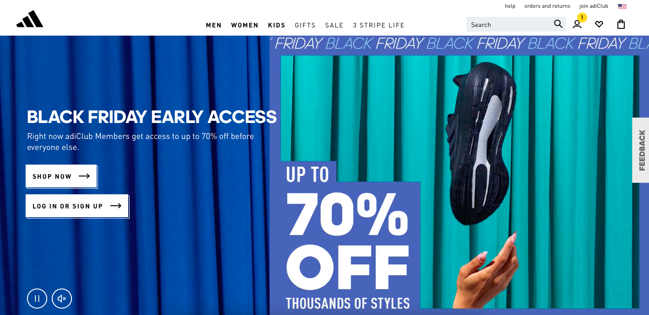Viewport: 649px width, 315px height.
Task: Open the account profile icon
Action: point(577,25)
